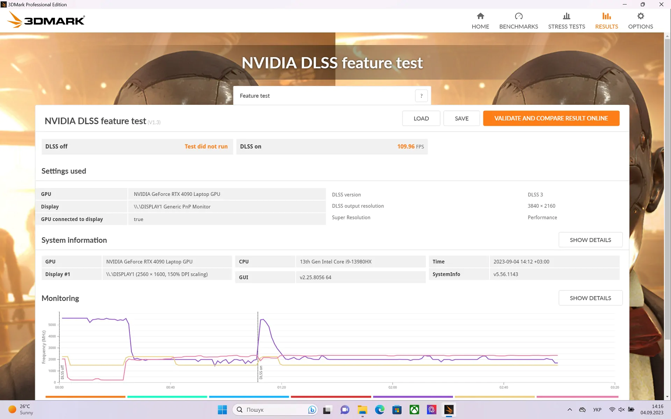Open the OPTIONS tab
Screen dimensions: 671x419
[640, 21]
